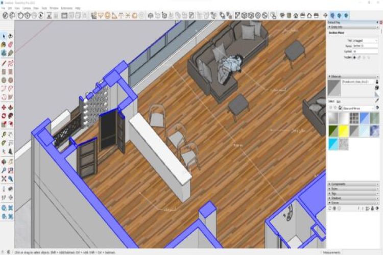Click the Tape Measure tool icon

[4, 134]
